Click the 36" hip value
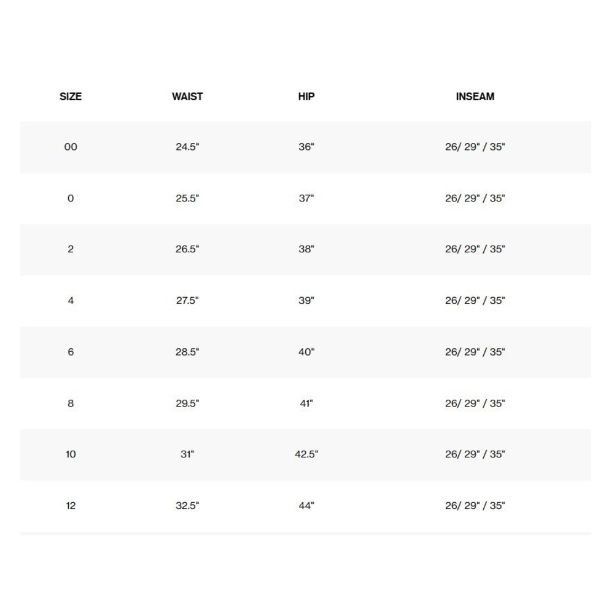Screen dimensions: 614x614 (x=306, y=147)
